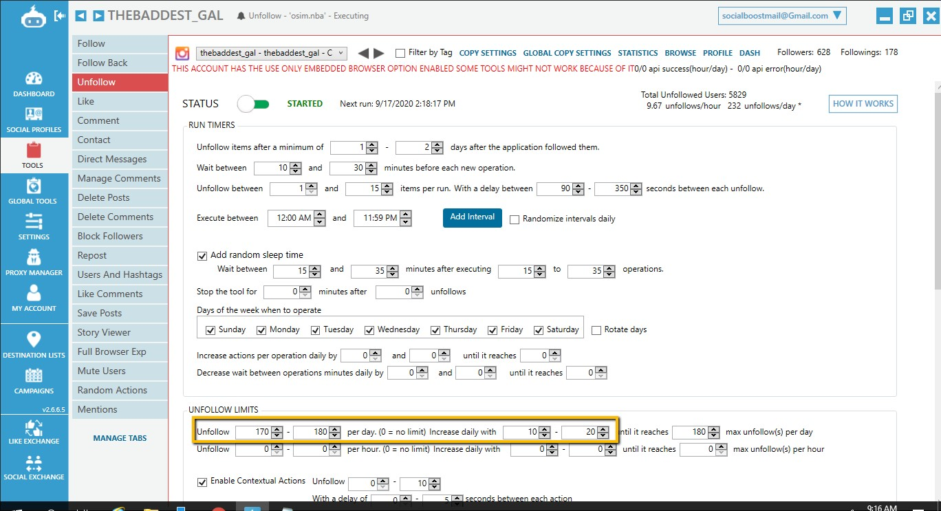Adjust minimum days spinner showing 1
Image resolution: width=941 pixels, height=511 pixels.
372,147
